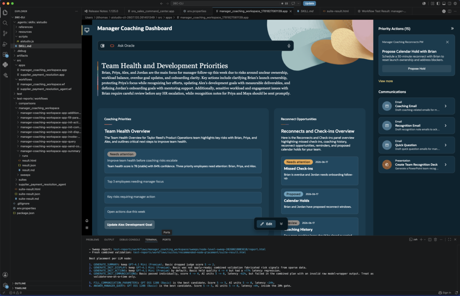Viewport: 460px width, 296px height.
Task: Expand Top 3 employees needing manager focus
Action: [183, 182]
